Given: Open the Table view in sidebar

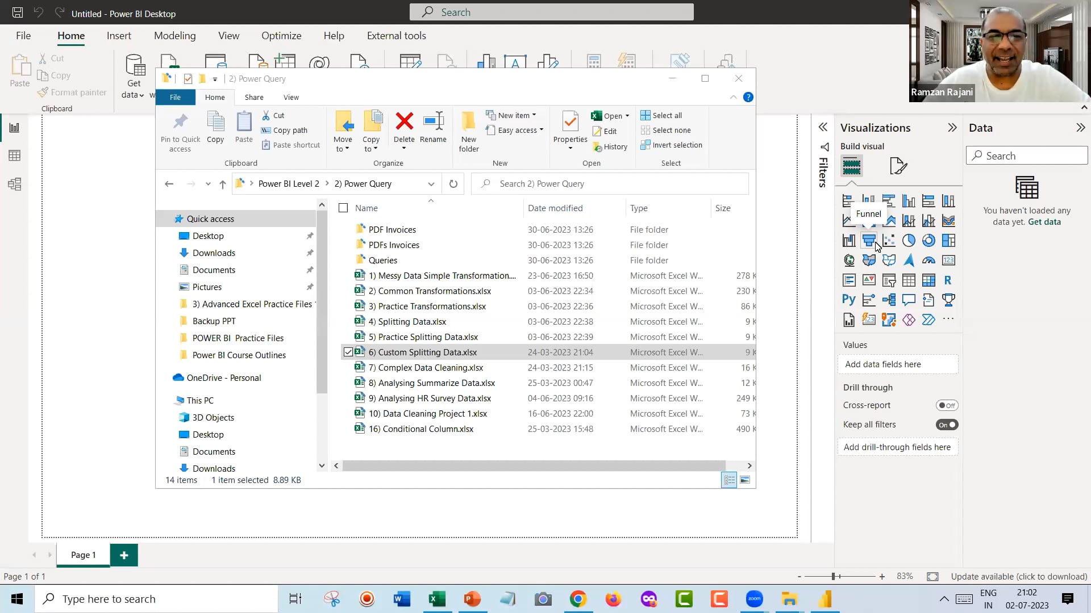Looking at the screenshot, I should pyautogui.click(x=15, y=156).
